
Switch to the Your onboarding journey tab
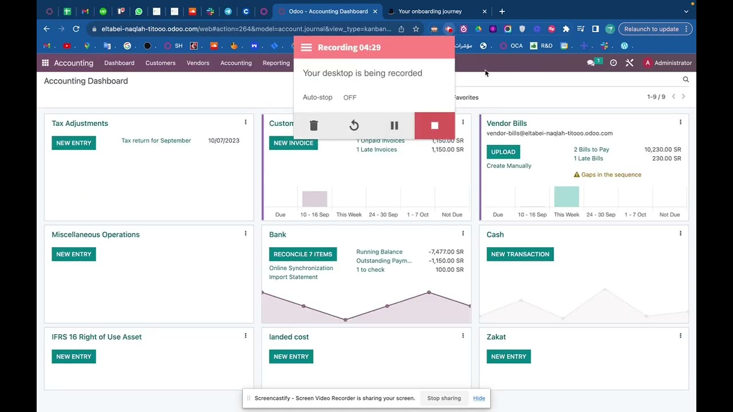pyautogui.click(x=429, y=11)
